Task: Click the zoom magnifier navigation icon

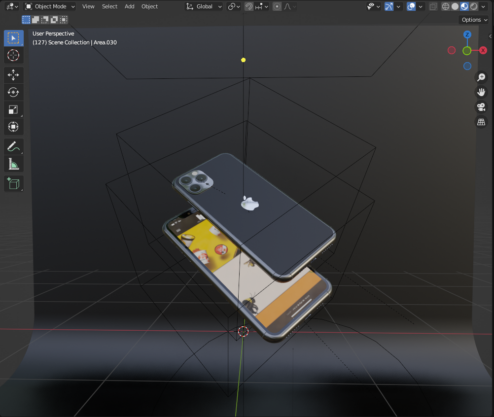Action: click(x=481, y=77)
